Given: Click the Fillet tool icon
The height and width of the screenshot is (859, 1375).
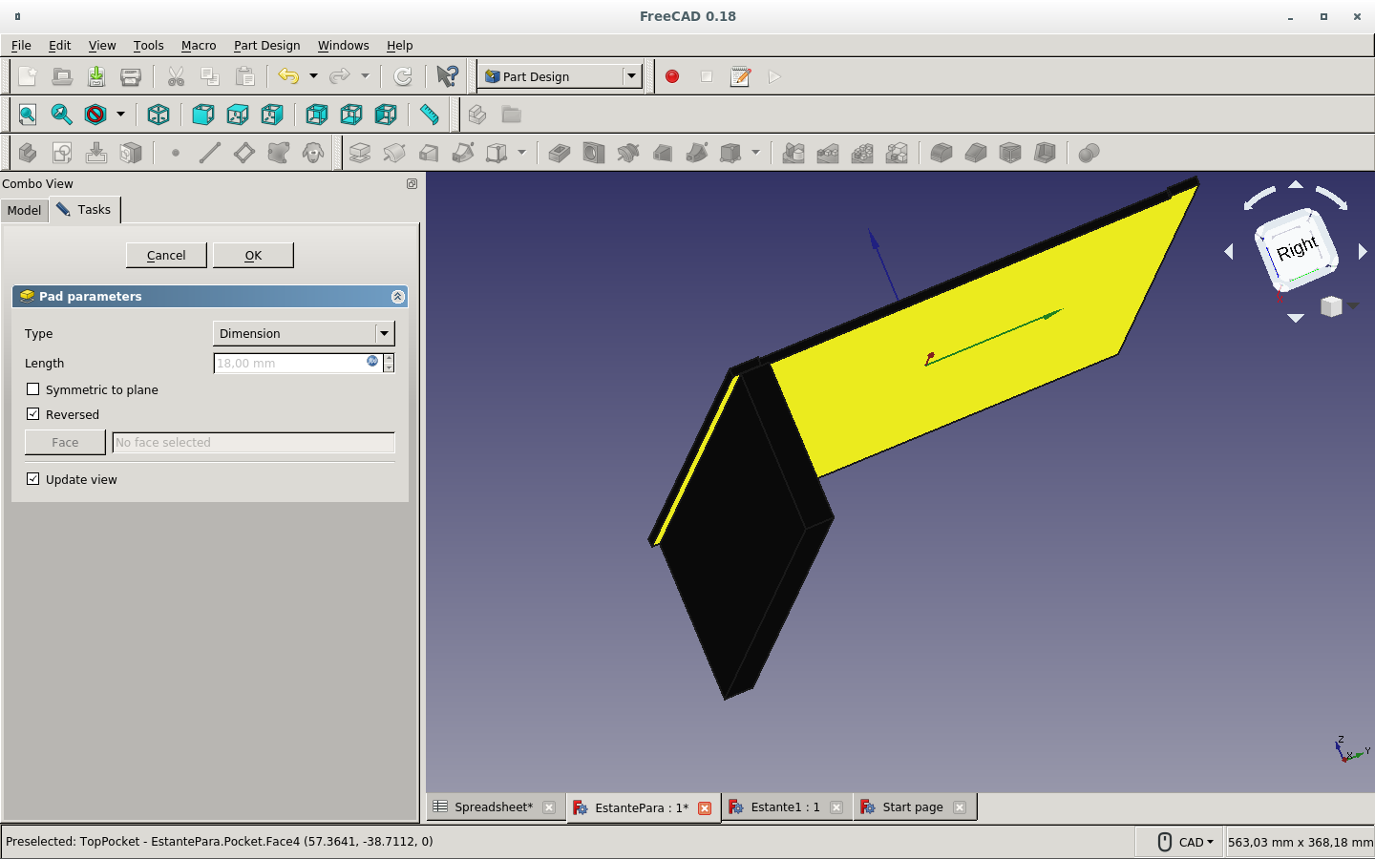Looking at the screenshot, I should tap(941, 153).
